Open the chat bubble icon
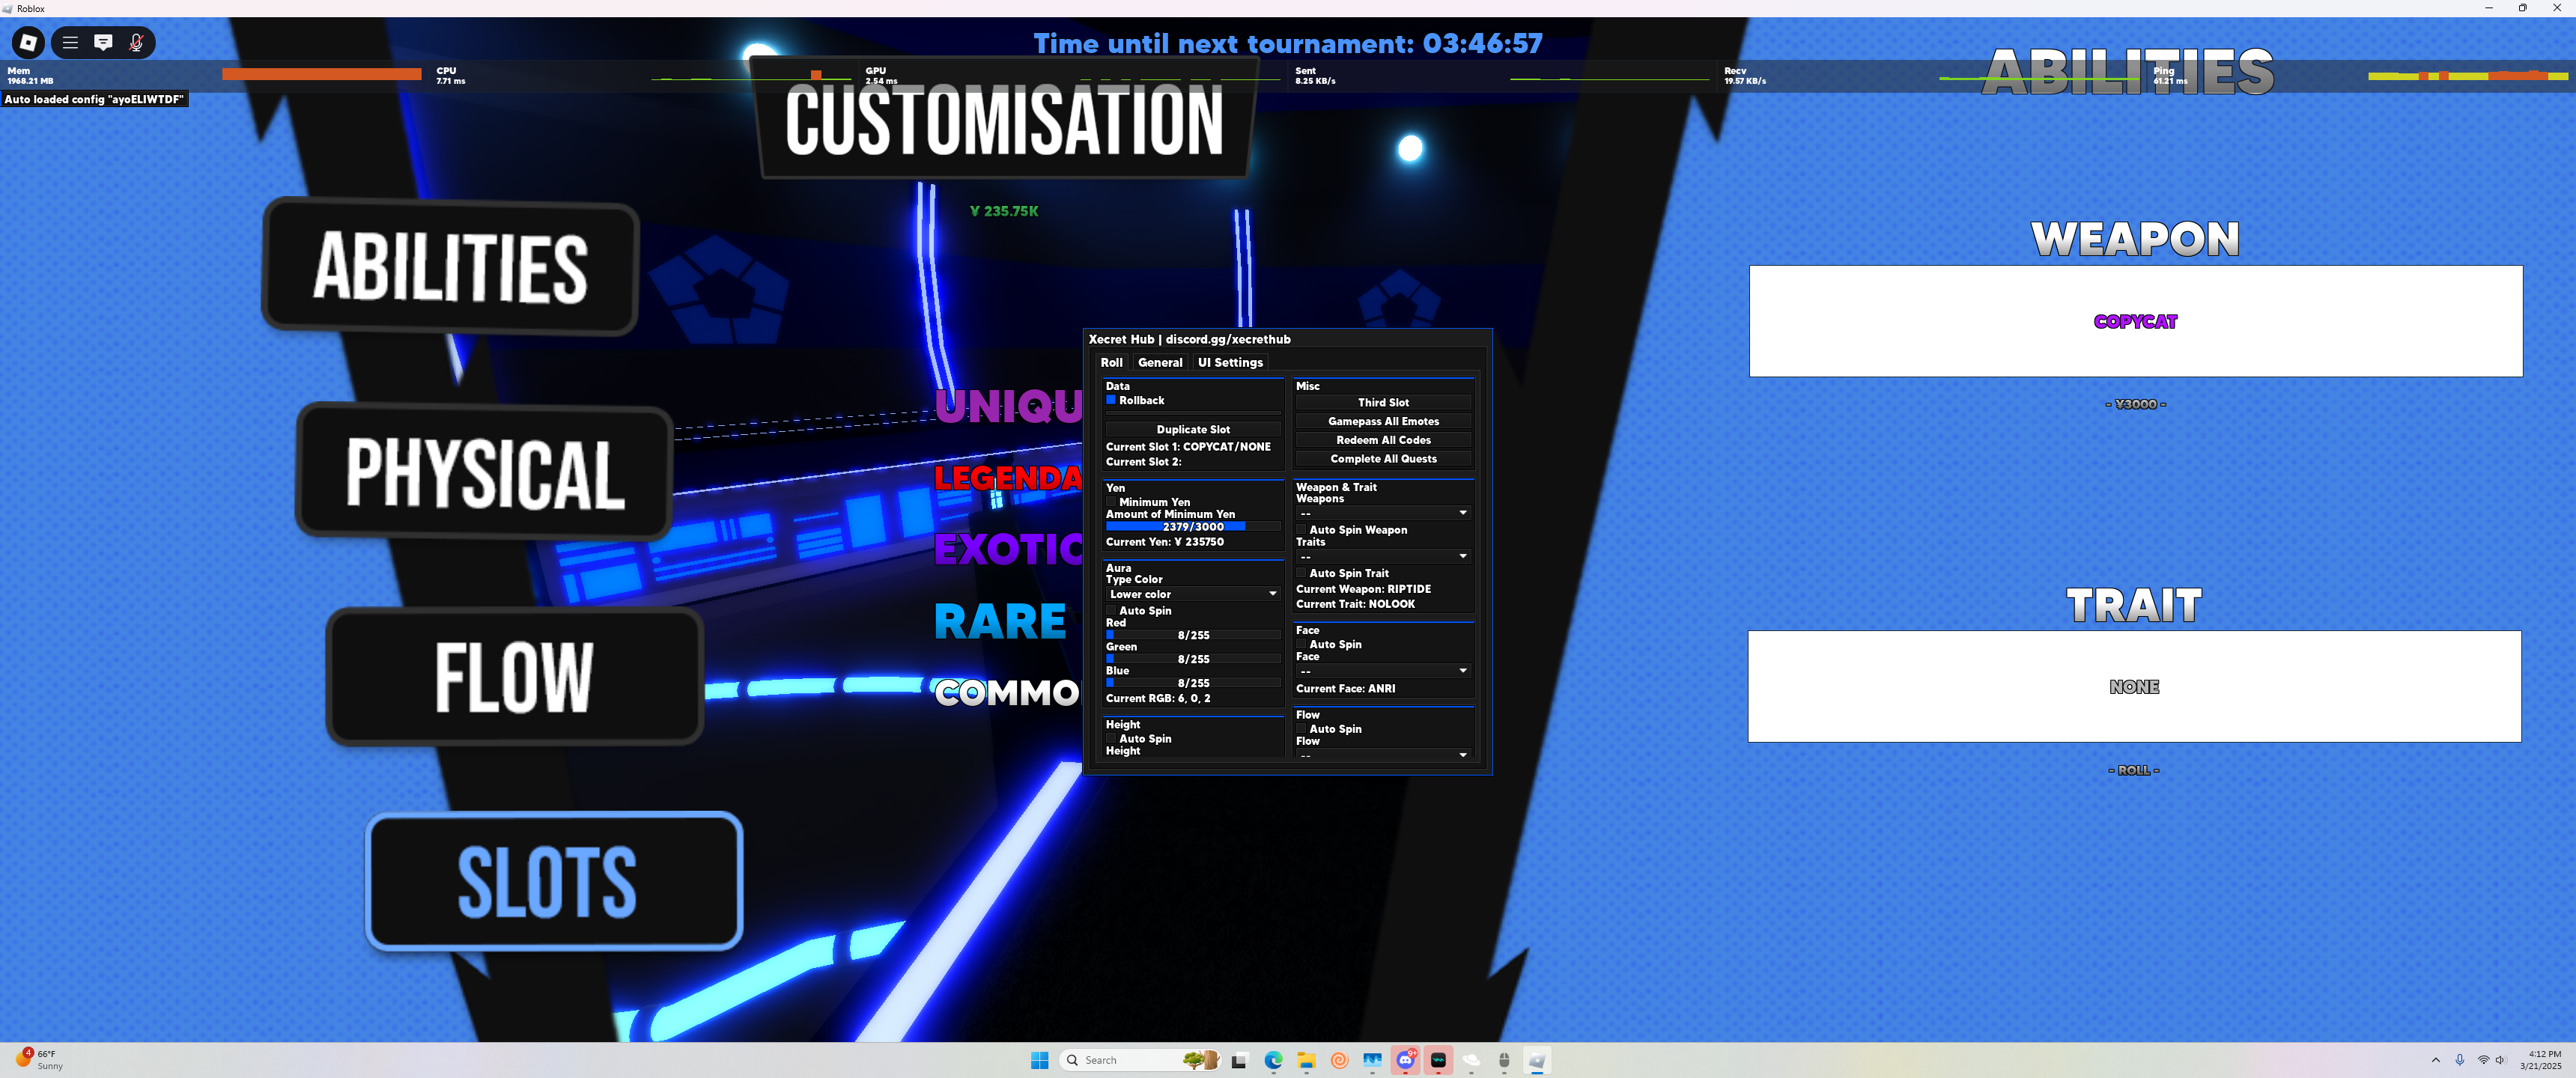The height and width of the screenshot is (1078, 2576). (x=103, y=42)
